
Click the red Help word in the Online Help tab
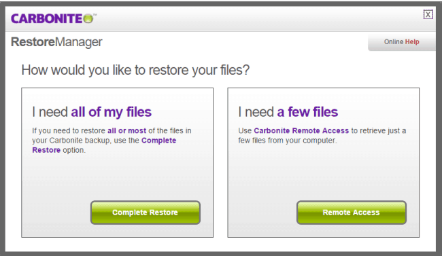pyautogui.click(x=412, y=42)
